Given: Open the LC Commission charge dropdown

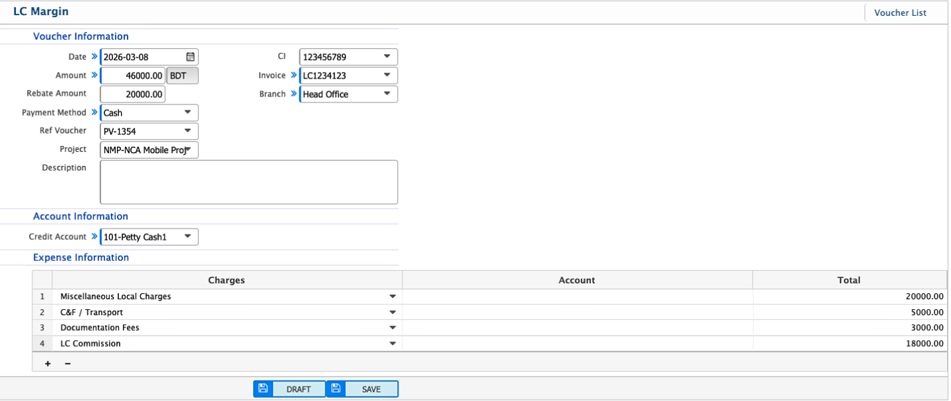Looking at the screenshot, I should click(x=393, y=343).
